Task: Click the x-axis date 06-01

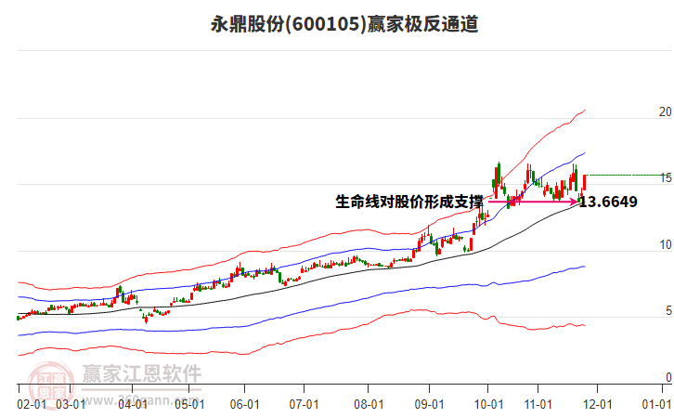Action: [244, 405]
